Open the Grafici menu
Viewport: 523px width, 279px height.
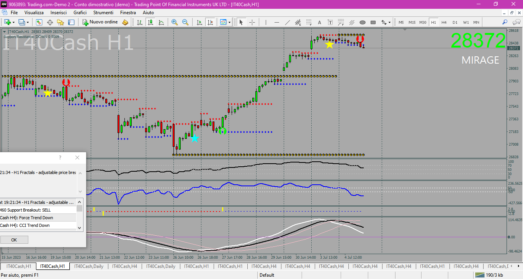click(x=80, y=13)
